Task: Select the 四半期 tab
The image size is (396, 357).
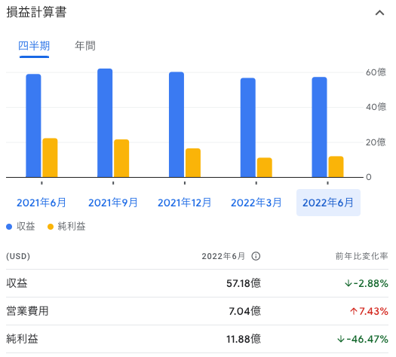Action: click(x=34, y=46)
